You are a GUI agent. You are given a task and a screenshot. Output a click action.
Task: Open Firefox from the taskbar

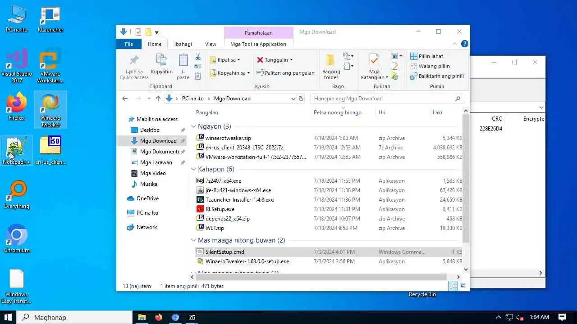158,317
